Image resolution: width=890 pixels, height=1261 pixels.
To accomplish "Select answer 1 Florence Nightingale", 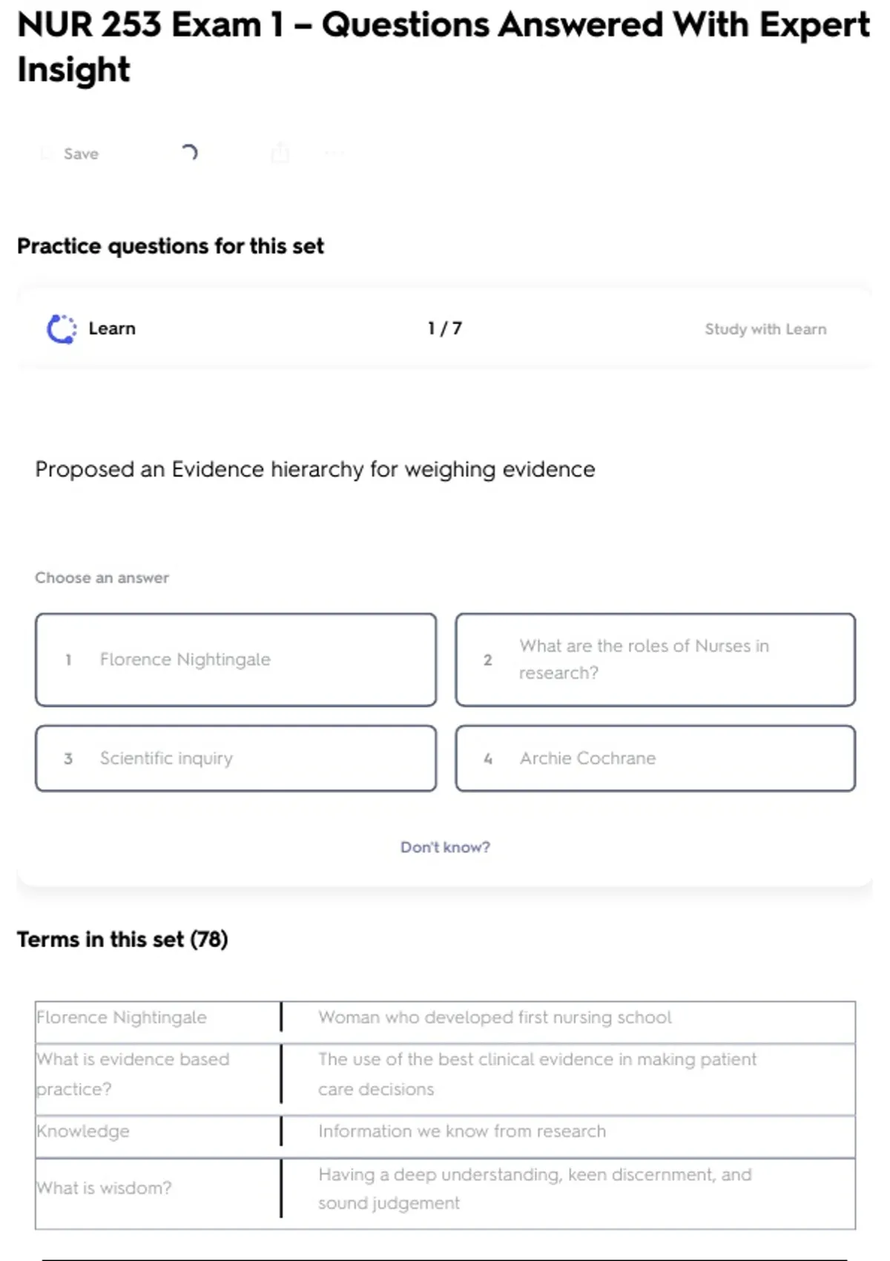I will 235,659.
